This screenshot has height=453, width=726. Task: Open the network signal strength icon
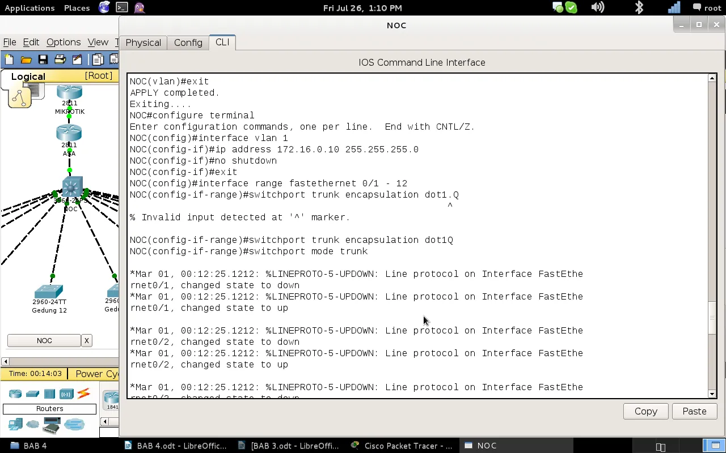click(674, 7)
